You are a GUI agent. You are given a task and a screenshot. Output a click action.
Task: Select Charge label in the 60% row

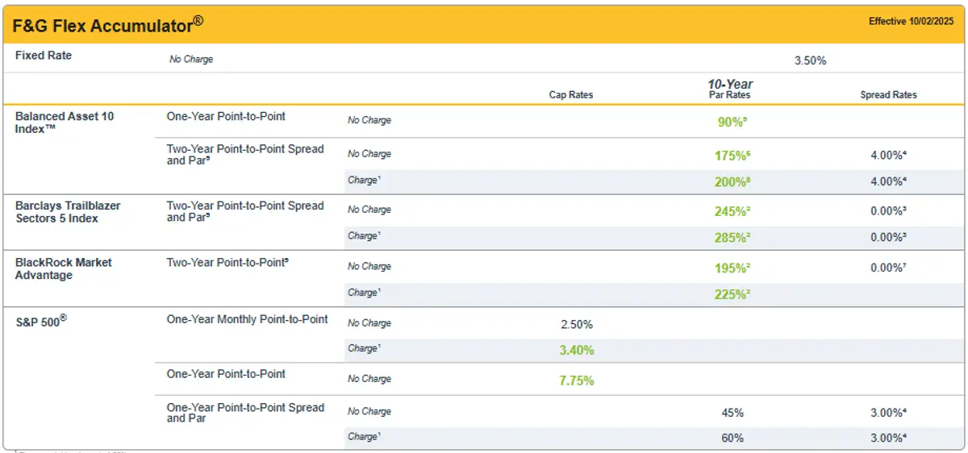364,437
